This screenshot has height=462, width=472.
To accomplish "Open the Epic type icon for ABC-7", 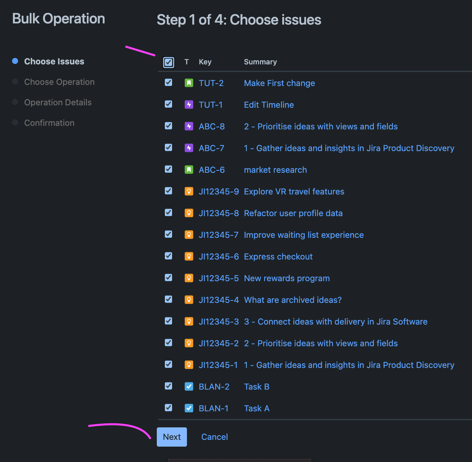I will (x=189, y=148).
